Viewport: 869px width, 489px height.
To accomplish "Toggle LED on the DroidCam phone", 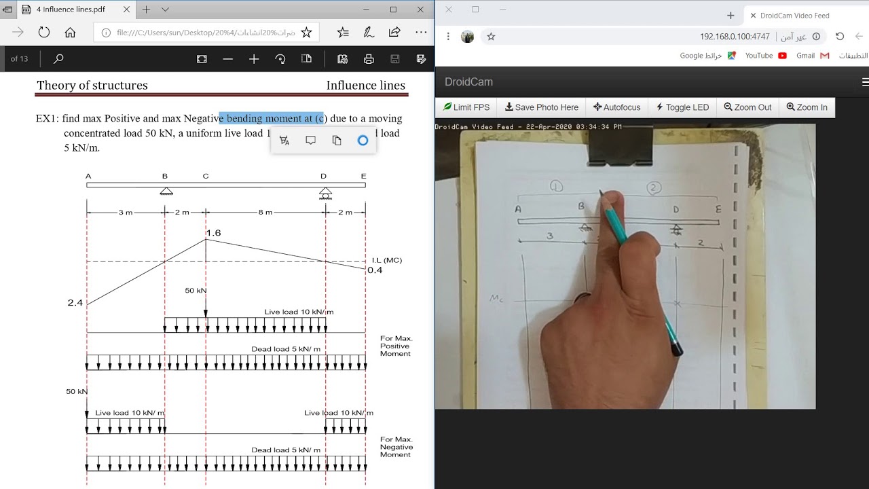I will [682, 107].
